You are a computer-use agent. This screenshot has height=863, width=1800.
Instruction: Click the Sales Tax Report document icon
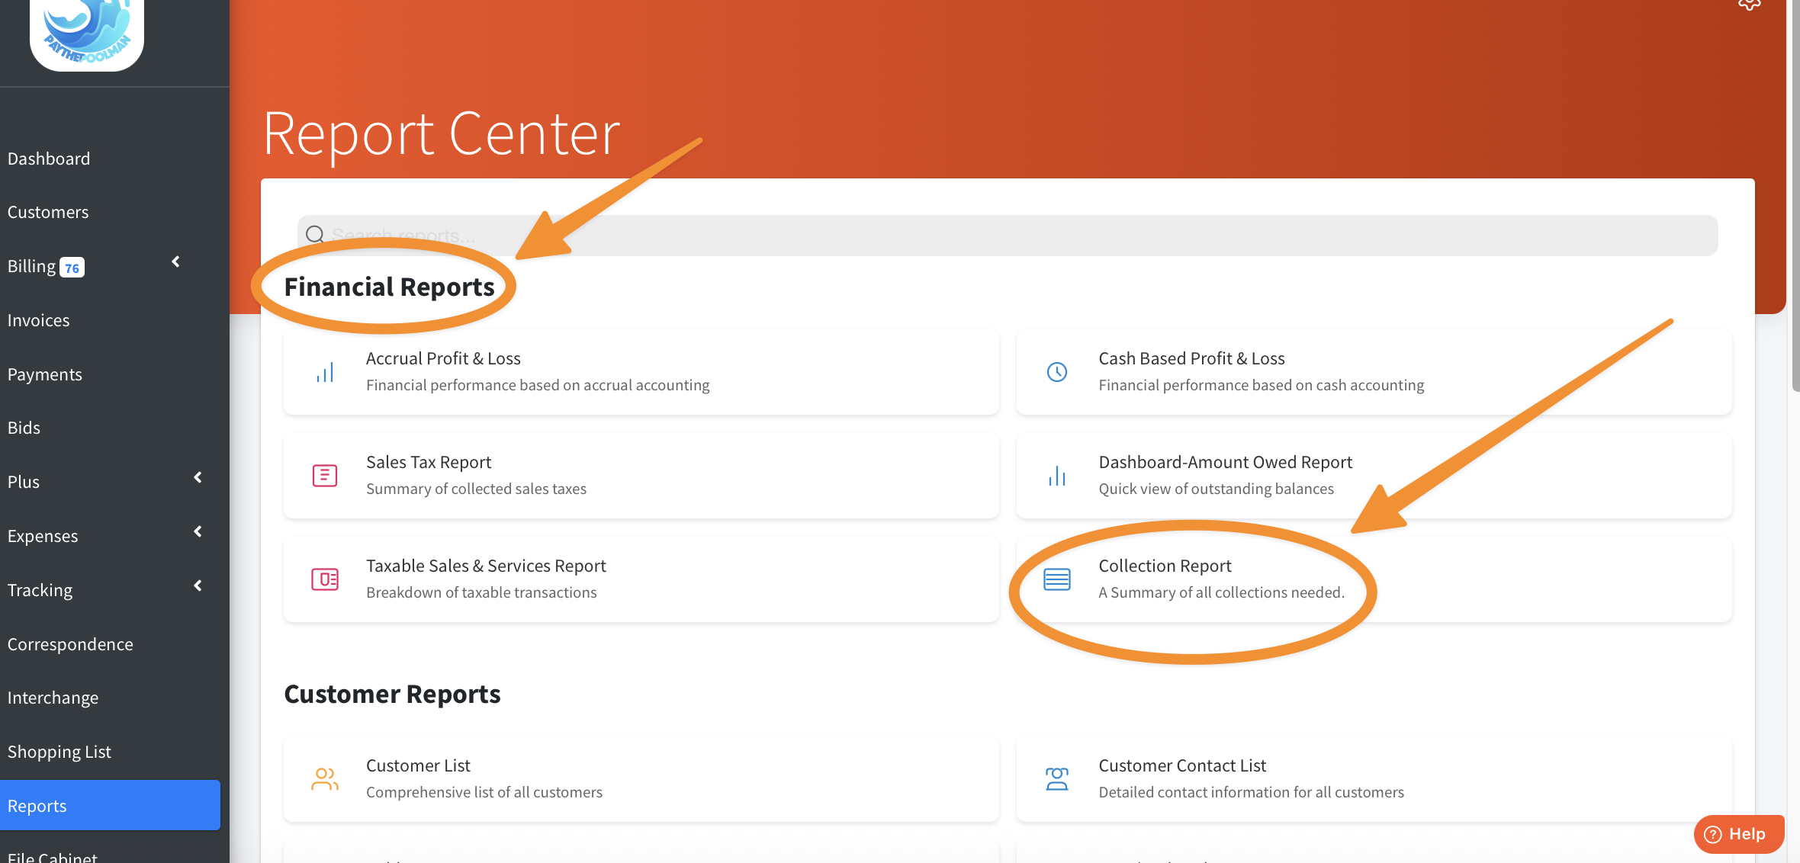click(x=325, y=476)
